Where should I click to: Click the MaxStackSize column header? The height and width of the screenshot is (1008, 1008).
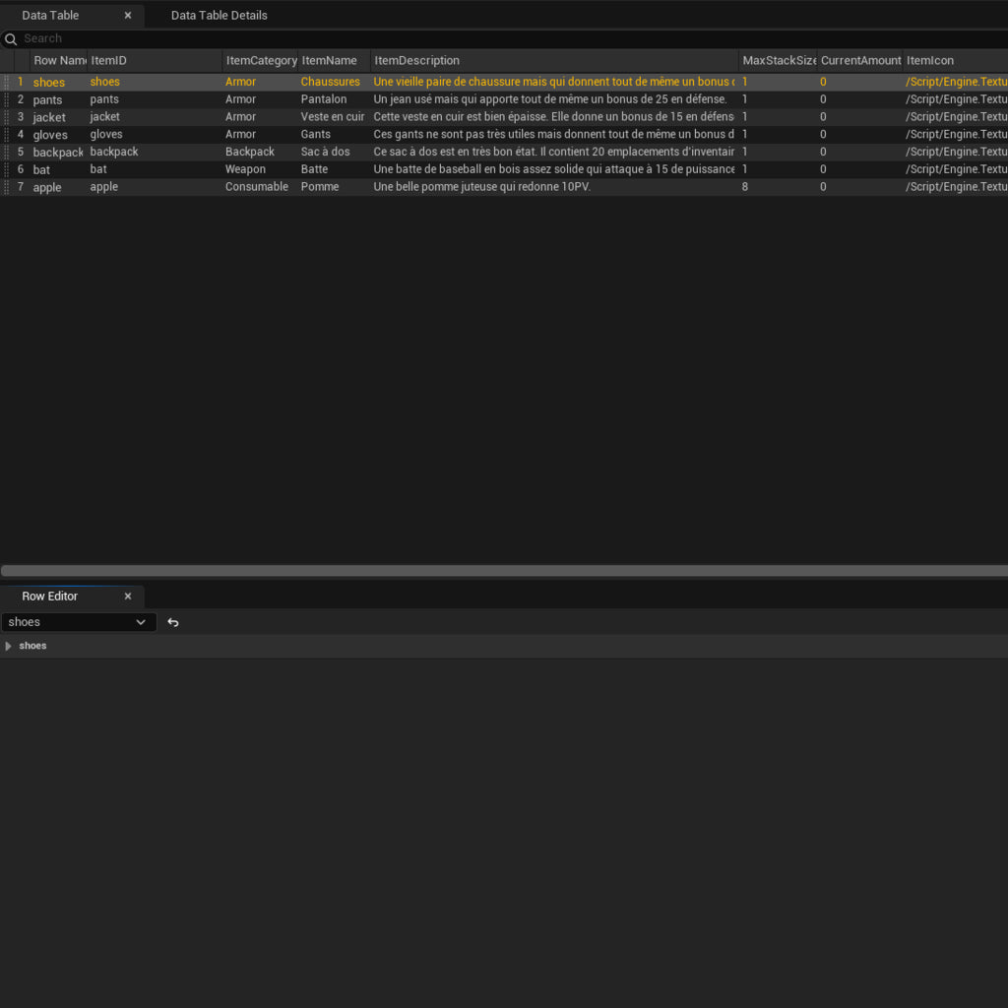coord(778,61)
